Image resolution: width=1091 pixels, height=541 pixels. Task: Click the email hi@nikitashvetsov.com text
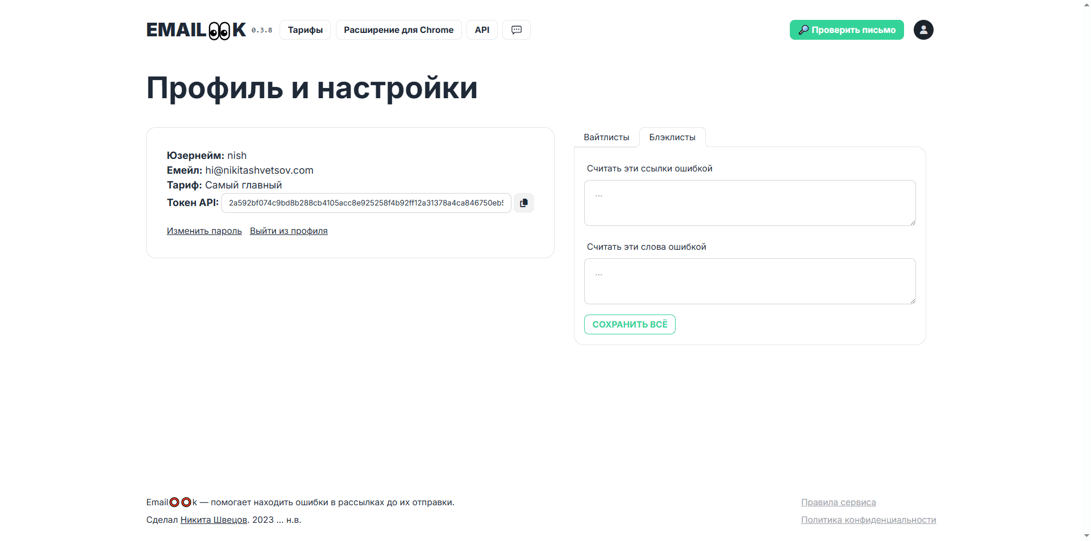point(259,170)
